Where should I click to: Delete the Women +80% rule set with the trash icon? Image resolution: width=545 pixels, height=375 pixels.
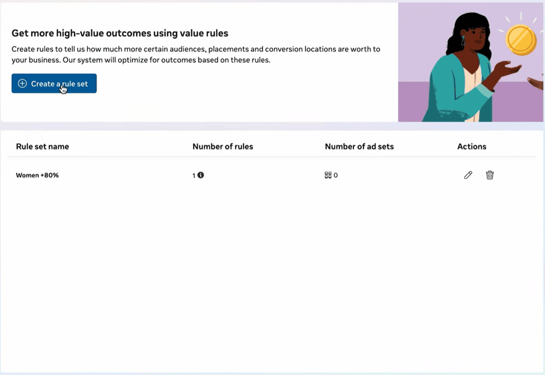489,175
